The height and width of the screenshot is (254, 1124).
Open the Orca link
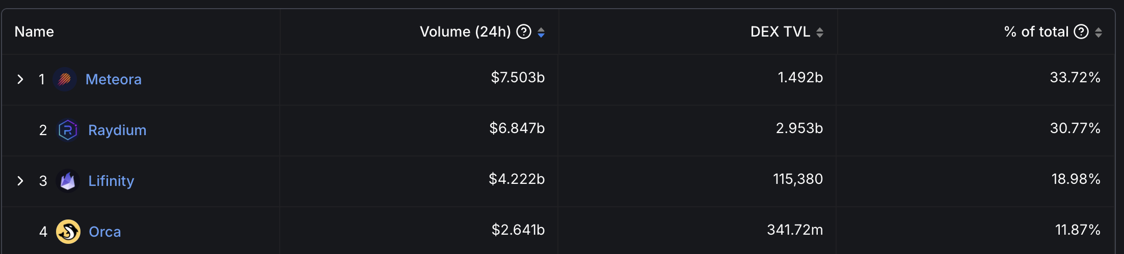tap(105, 232)
